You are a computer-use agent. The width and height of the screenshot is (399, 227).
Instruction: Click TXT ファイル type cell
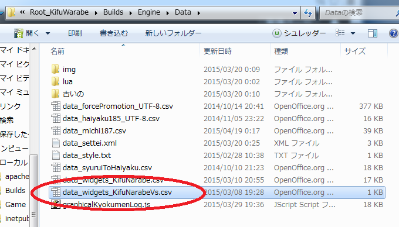point(296,155)
